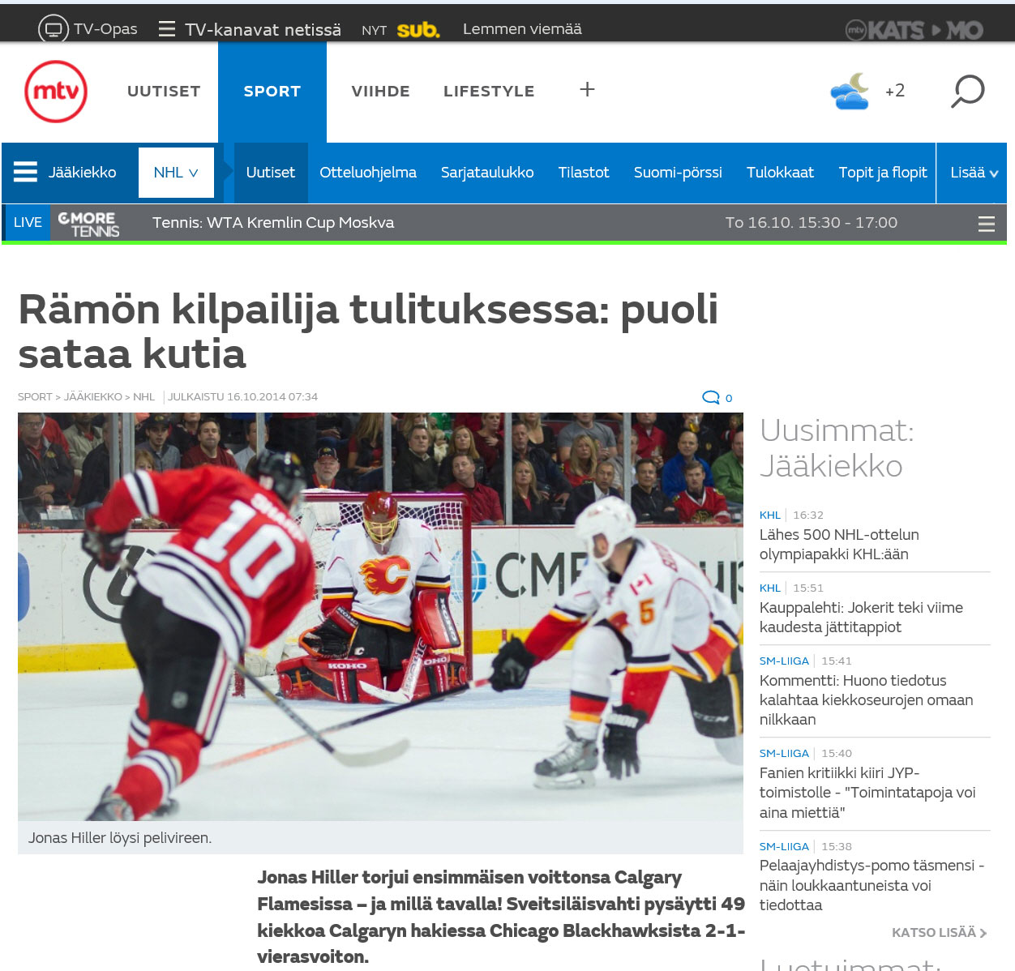Open Tennis: WTA Kremlin Cup Moskva broadcast

273,223
